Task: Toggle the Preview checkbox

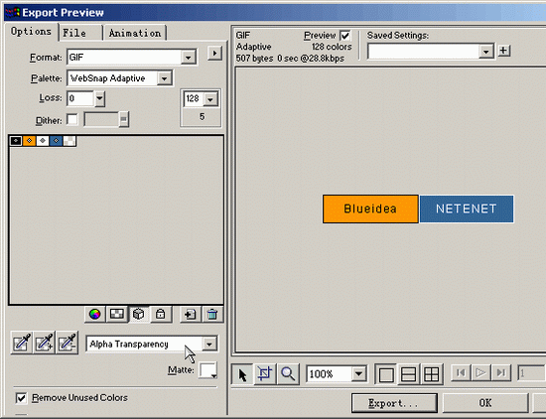Action: pos(345,36)
